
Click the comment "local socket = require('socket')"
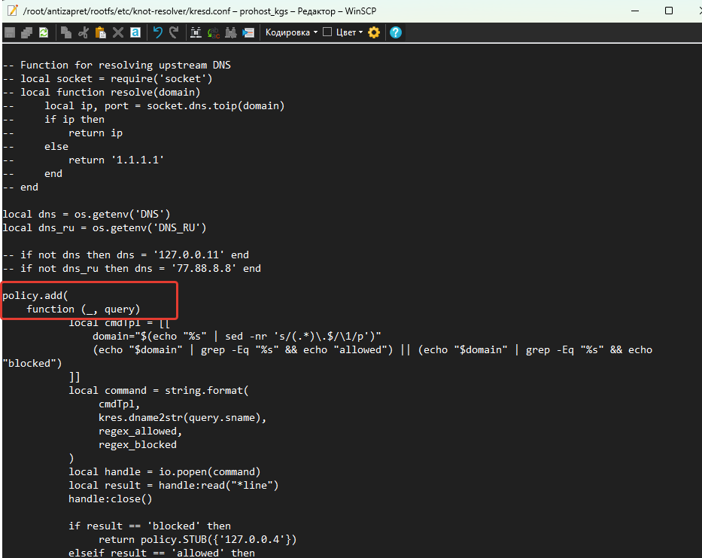pos(108,78)
